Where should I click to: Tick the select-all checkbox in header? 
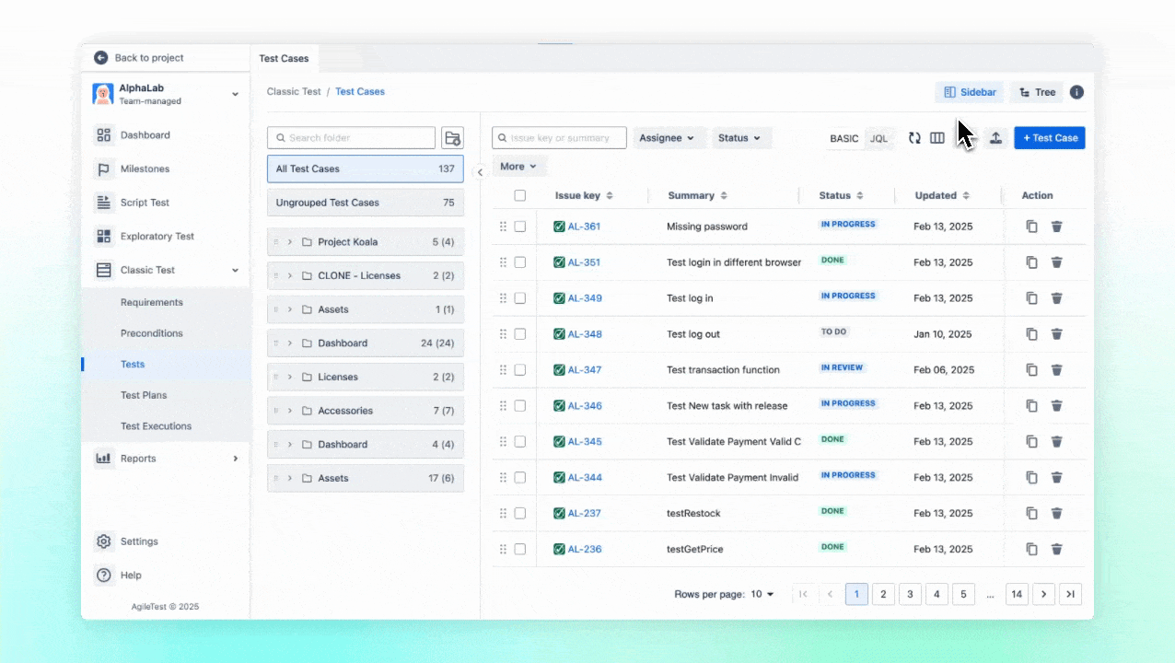(x=520, y=195)
